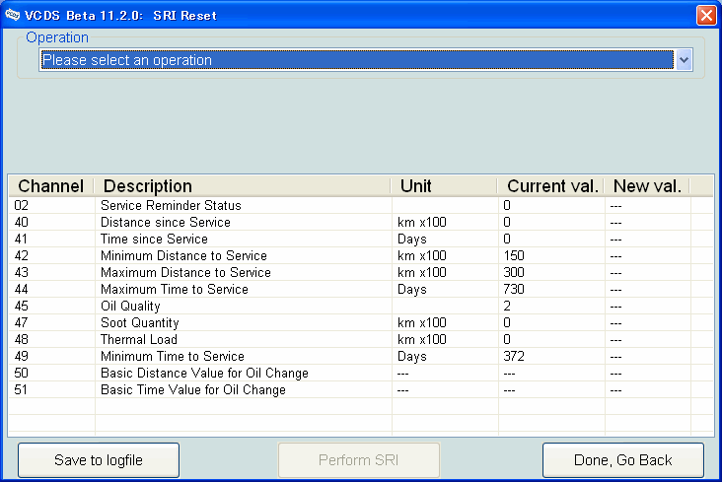Viewport: 722px width, 482px height.
Task: Click channel number 45
Action: [21, 307]
